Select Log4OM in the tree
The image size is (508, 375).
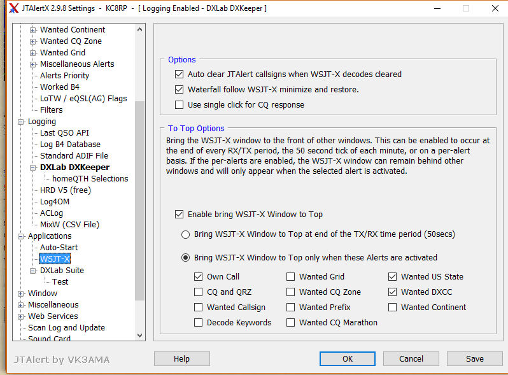tap(55, 202)
